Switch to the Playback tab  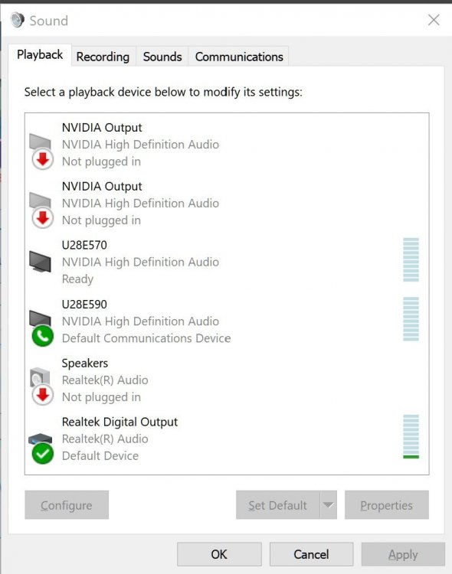(x=40, y=55)
